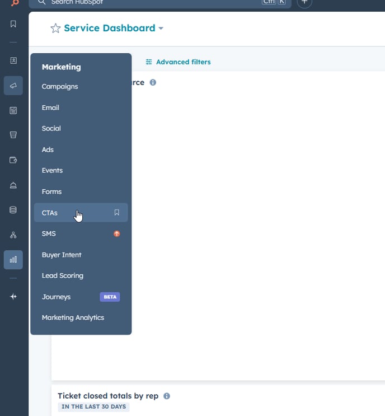385x416 pixels.
Task: Open the Service bell sidebar icon
Action: [13, 185]
